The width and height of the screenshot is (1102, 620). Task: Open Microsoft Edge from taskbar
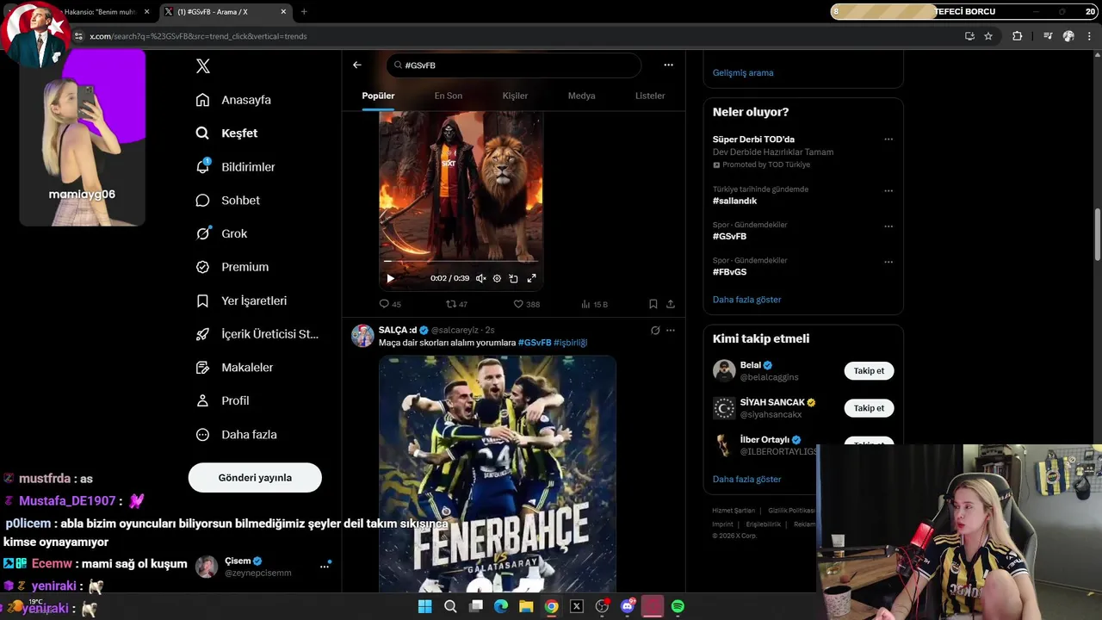(501, 606)
